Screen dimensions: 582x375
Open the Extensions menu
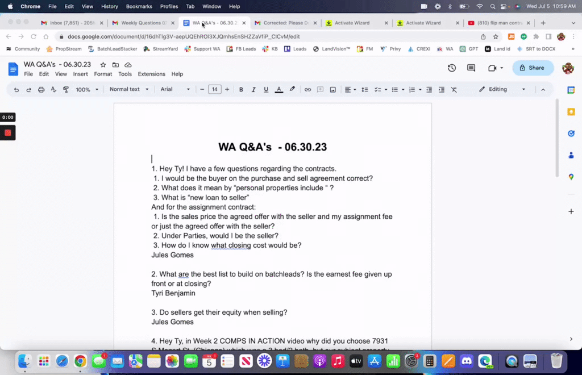[151, 74]
